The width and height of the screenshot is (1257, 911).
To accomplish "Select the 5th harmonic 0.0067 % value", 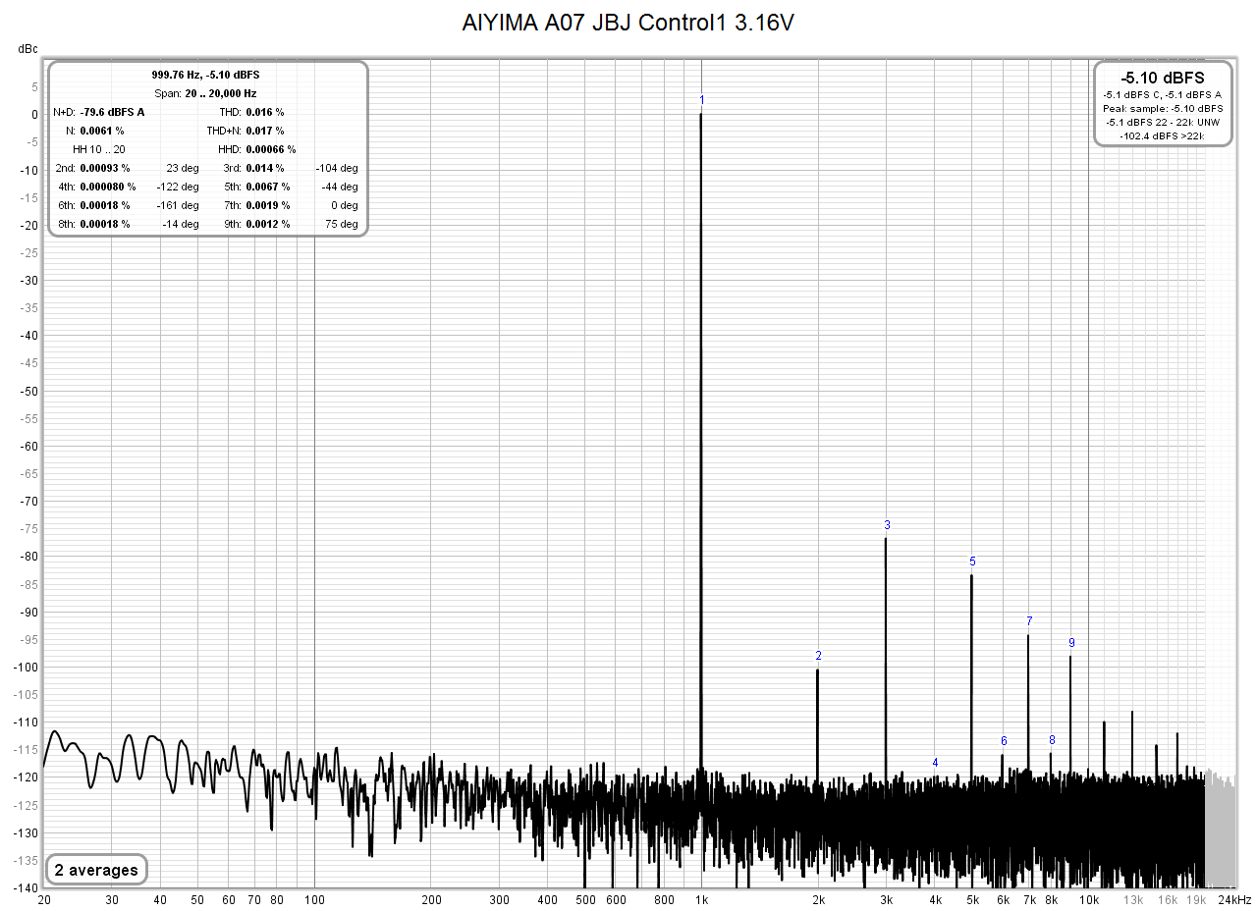I will click(x=266, y=187).
